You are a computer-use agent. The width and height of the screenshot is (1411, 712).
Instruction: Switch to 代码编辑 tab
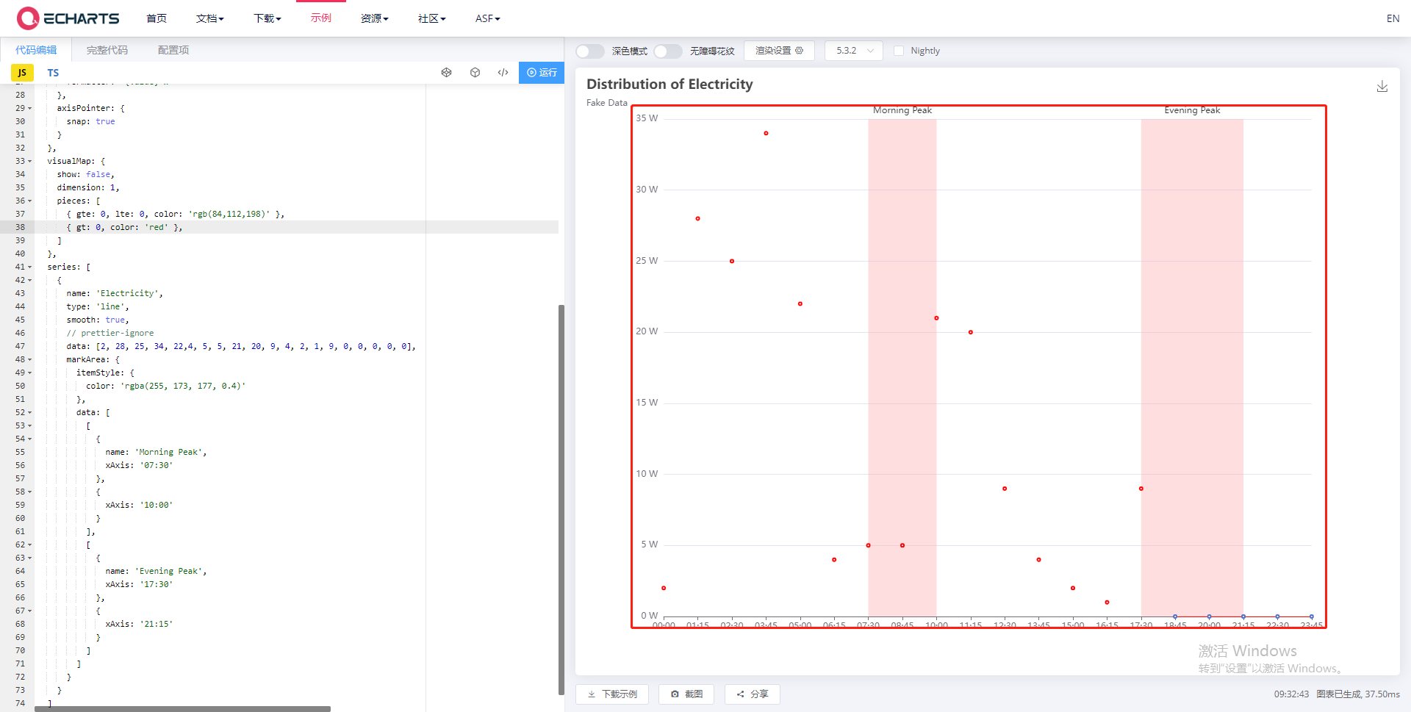pos(36,50)
